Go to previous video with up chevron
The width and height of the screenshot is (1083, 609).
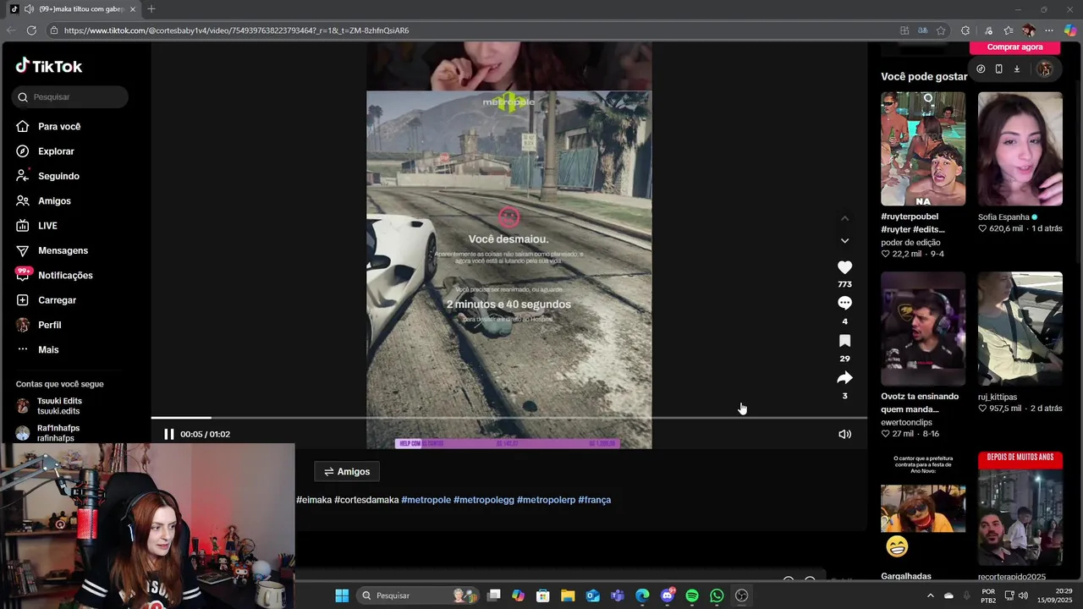pyautogui.click(x=844, y=218)
